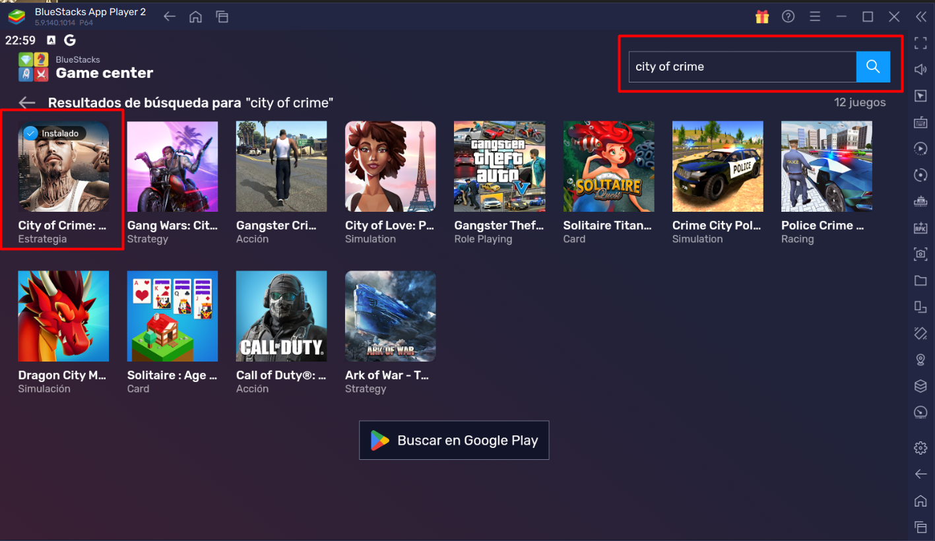935x541 pixels.
Task: Take a screenshot with camera icon
Action: tap(920, 254)
